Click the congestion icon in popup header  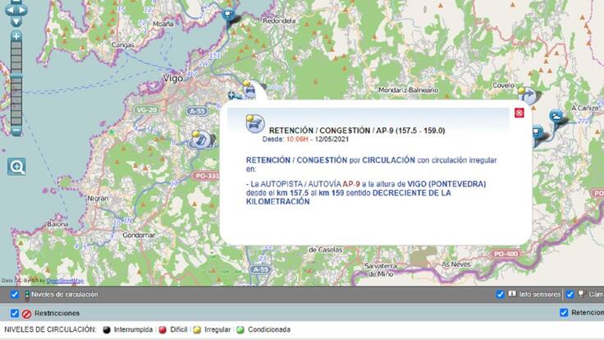pyautogui.click(x=255, y=123)
